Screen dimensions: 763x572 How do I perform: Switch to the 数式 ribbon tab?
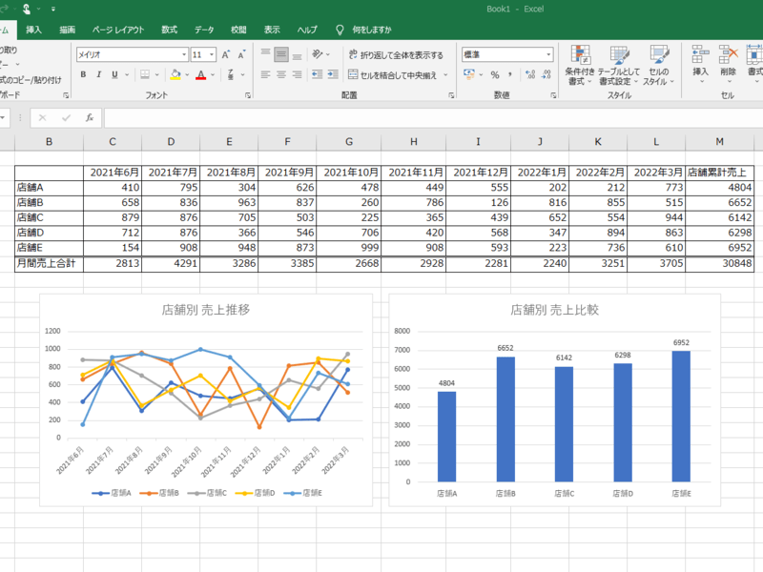[169, 30]
